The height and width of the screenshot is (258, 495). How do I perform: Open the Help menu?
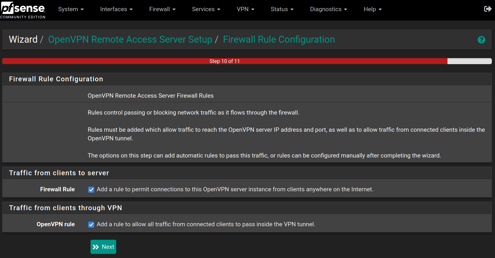click(372, 9)
